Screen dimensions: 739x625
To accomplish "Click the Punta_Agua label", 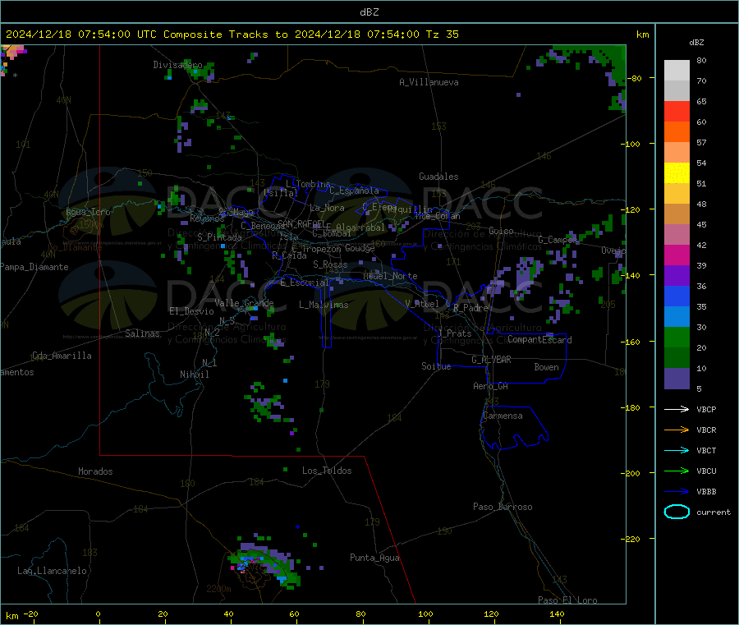I will coord(374,558).
